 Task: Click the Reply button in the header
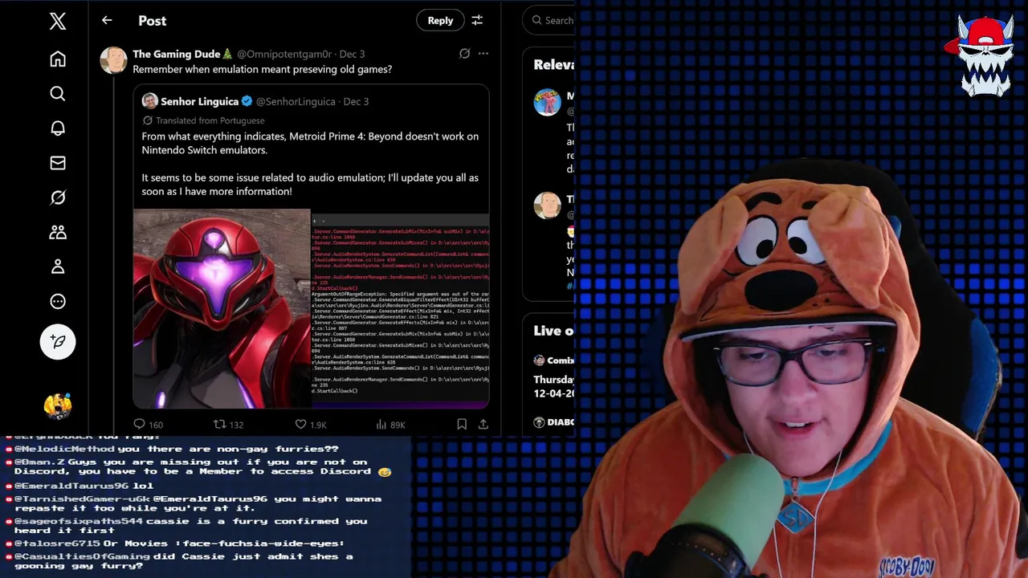(440, 21)
